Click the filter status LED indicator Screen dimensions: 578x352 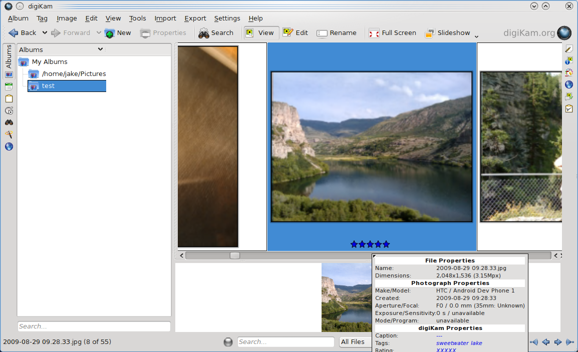(x=228, y=342)
